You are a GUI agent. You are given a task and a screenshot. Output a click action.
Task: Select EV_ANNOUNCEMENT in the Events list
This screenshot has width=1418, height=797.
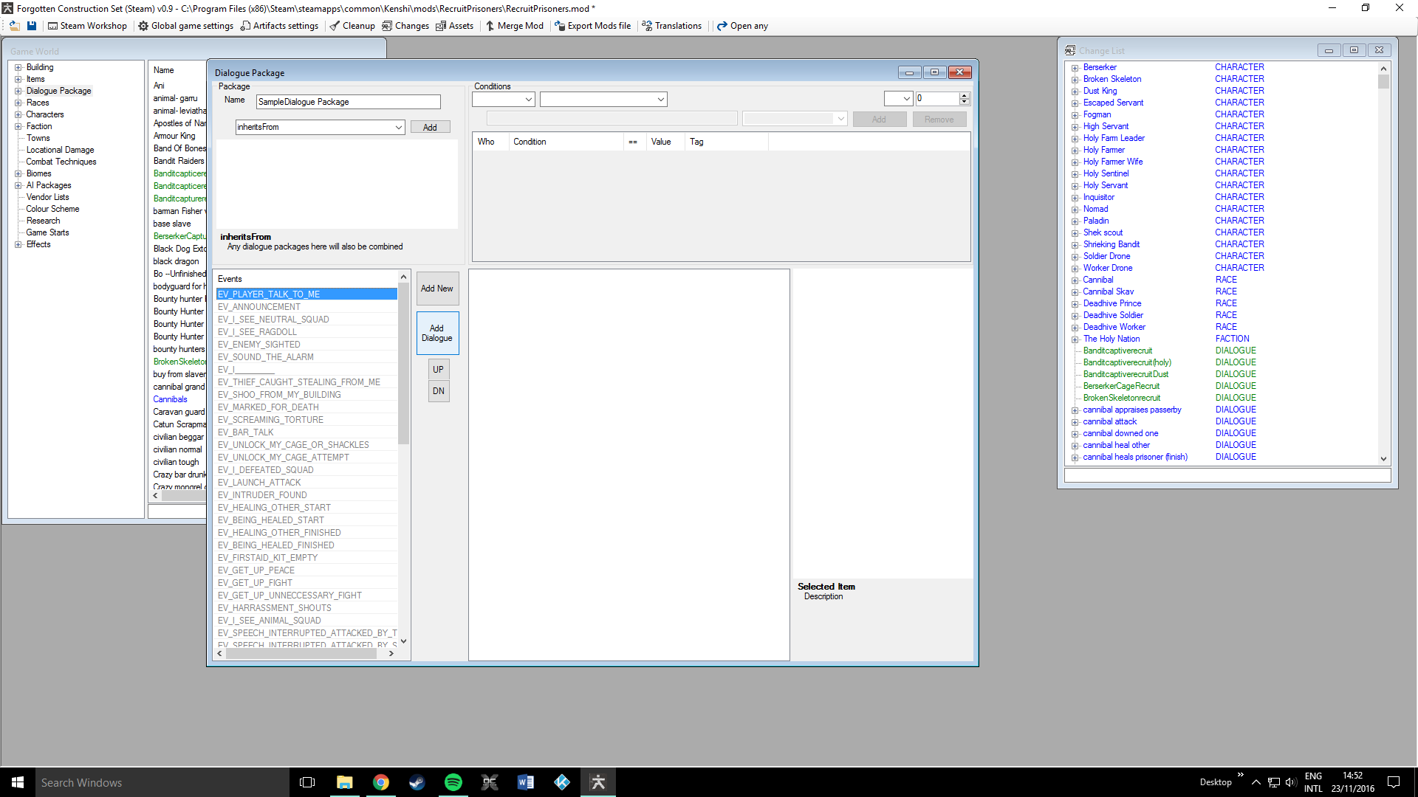259,307
